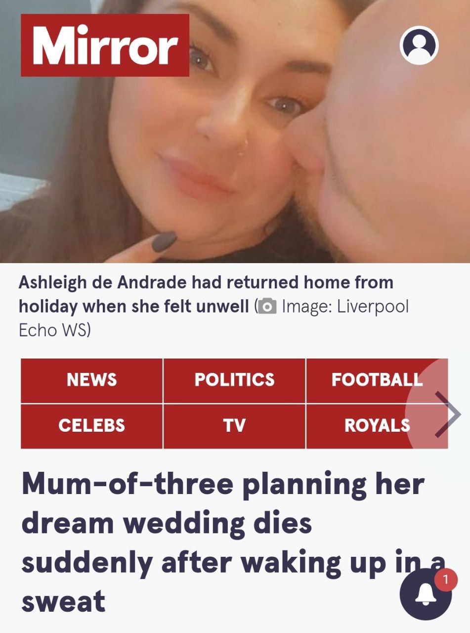This screenshot has width=470, height=633.
Task: Open the account profile icon
Action: coord(419,45)
